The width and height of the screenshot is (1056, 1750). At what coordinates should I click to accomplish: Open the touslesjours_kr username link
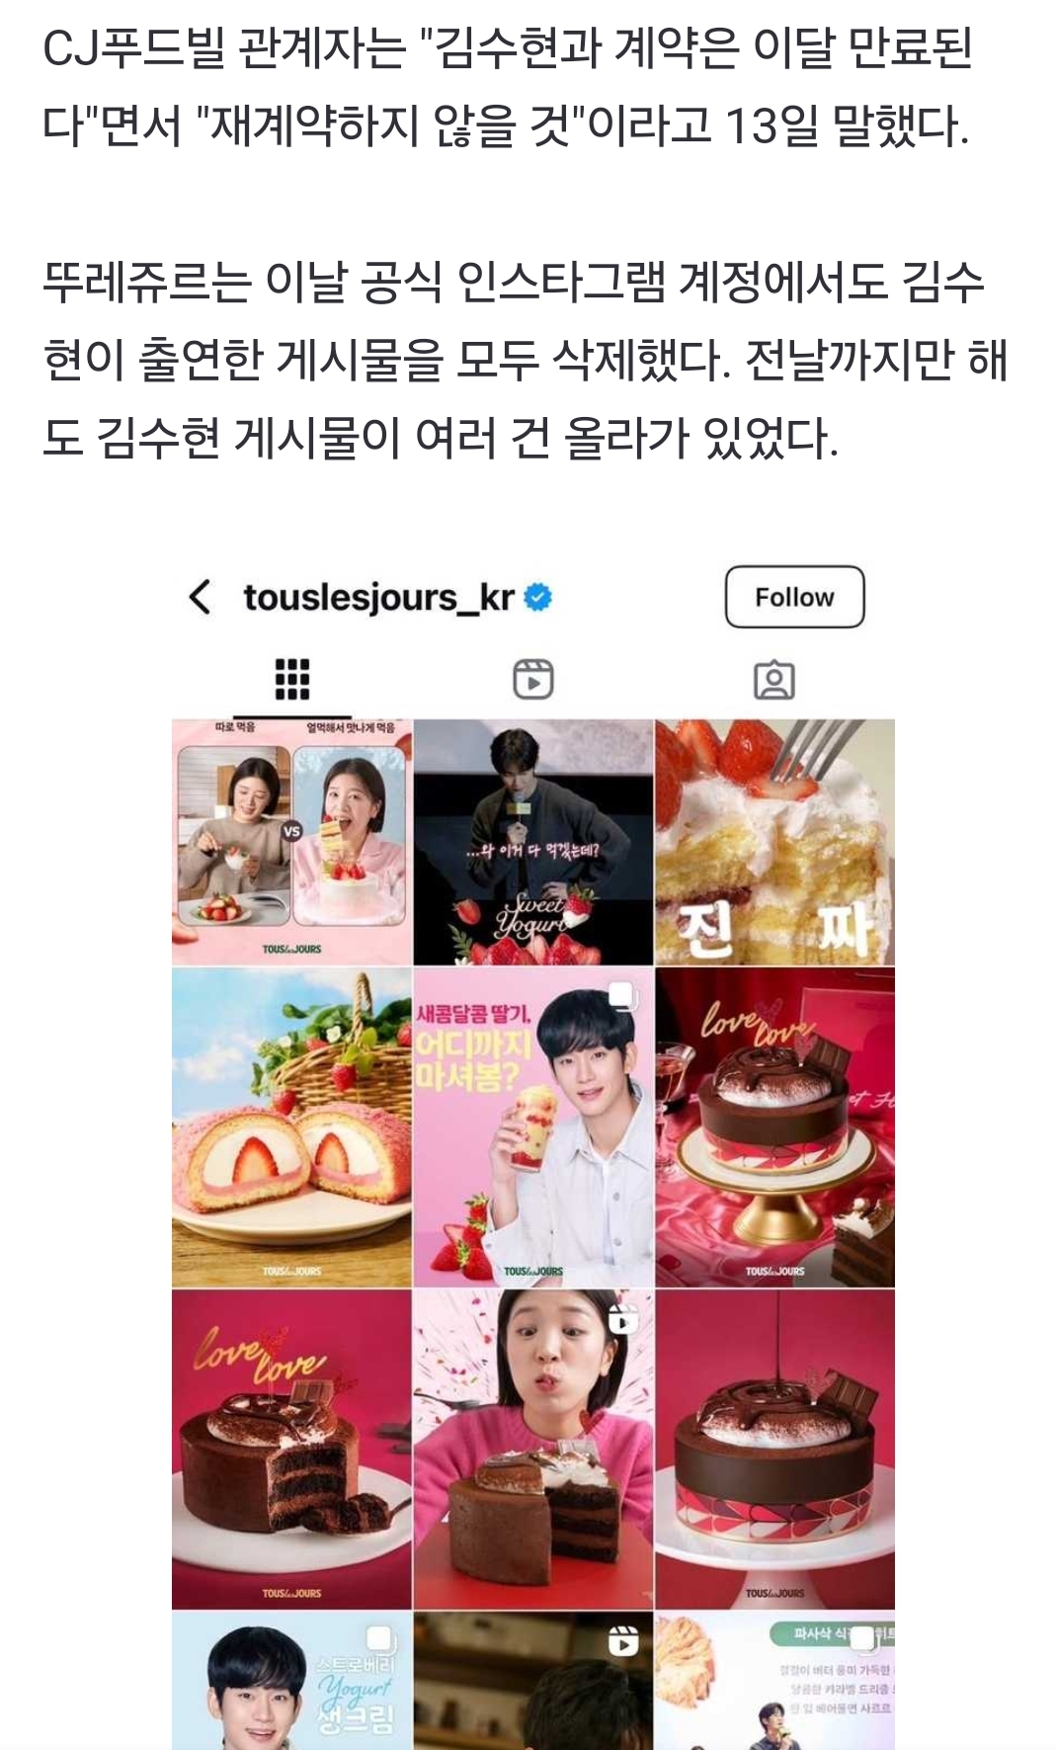click(x=379, y=598)
